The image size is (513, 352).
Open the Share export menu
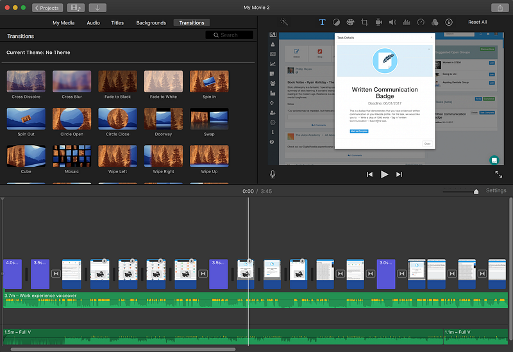[x=500, y=8]
